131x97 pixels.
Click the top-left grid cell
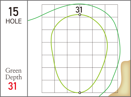(x=48, y=11)
